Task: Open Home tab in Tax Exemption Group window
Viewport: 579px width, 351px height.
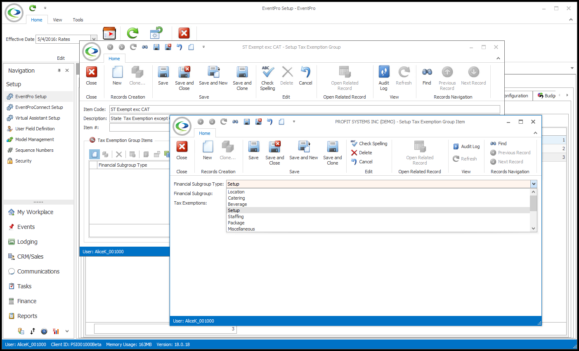Action: tap(114, 59)
